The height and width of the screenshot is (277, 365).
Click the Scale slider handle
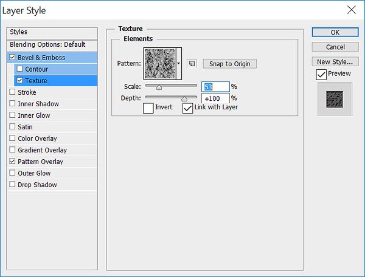[159, 87]
